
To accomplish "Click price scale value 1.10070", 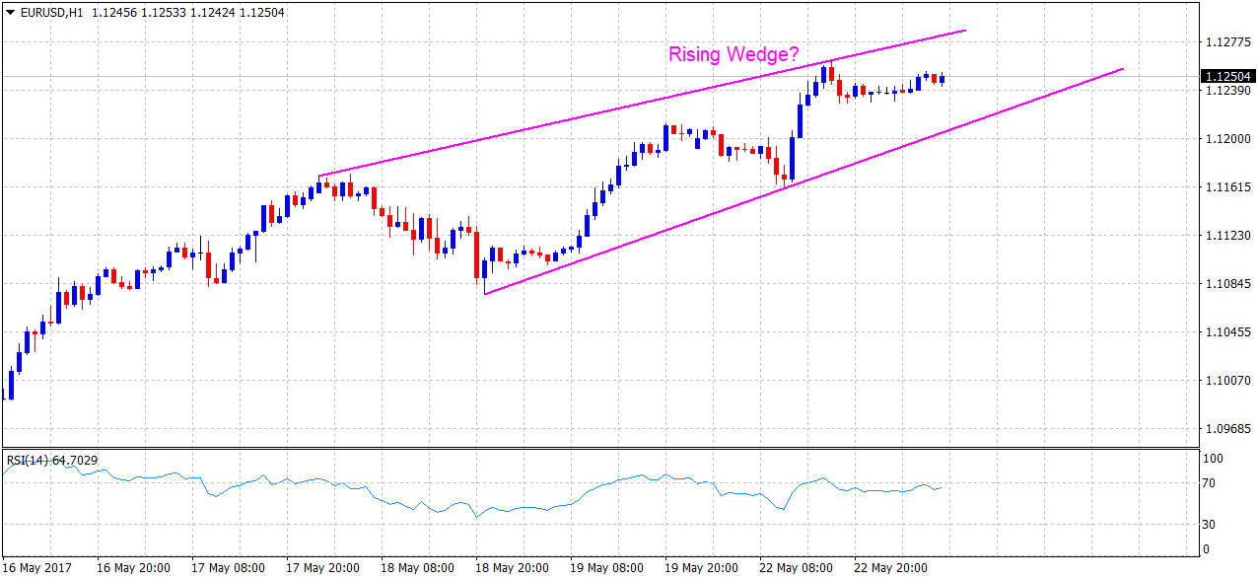I will click(x=1226, y=381).
